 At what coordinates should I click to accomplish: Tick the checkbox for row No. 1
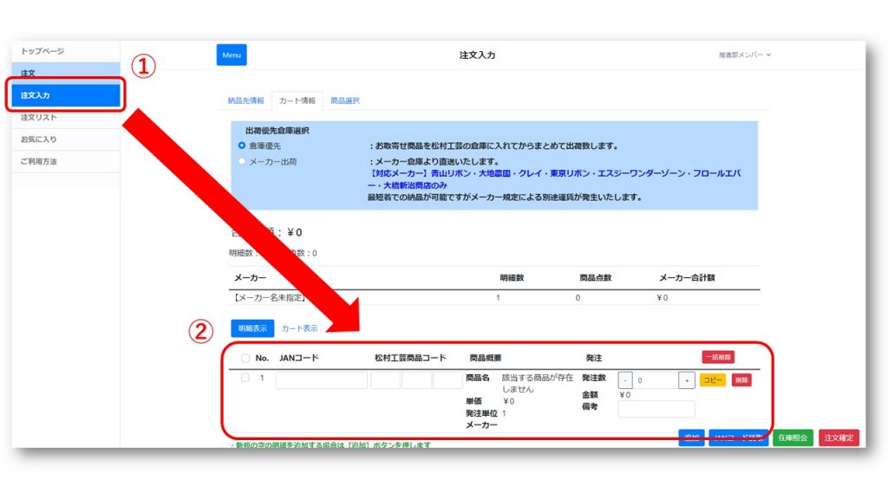[x=245, y=378]
